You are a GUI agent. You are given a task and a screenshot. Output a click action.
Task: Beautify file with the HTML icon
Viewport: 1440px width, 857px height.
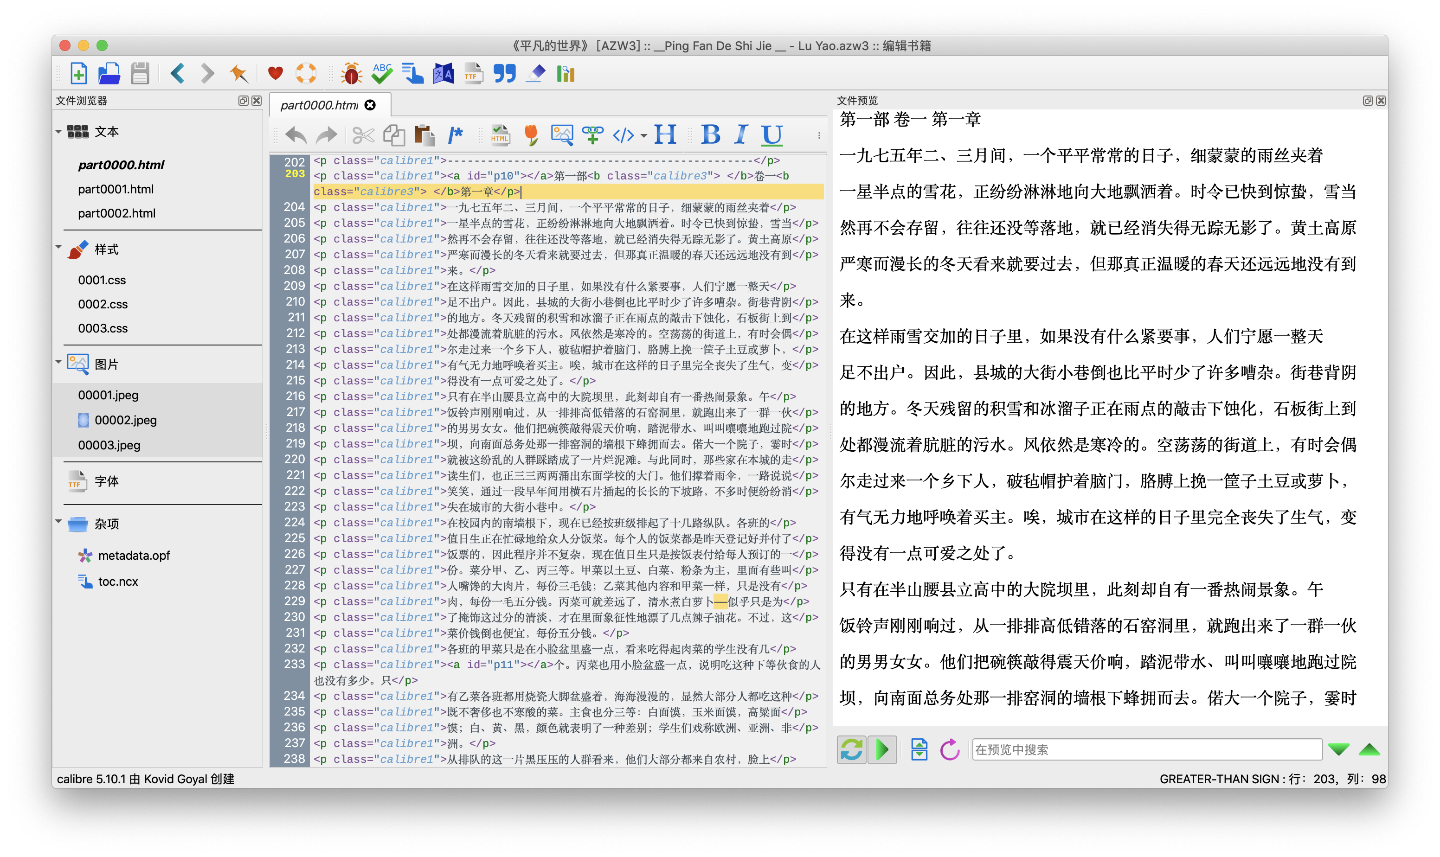pos(500,136)
